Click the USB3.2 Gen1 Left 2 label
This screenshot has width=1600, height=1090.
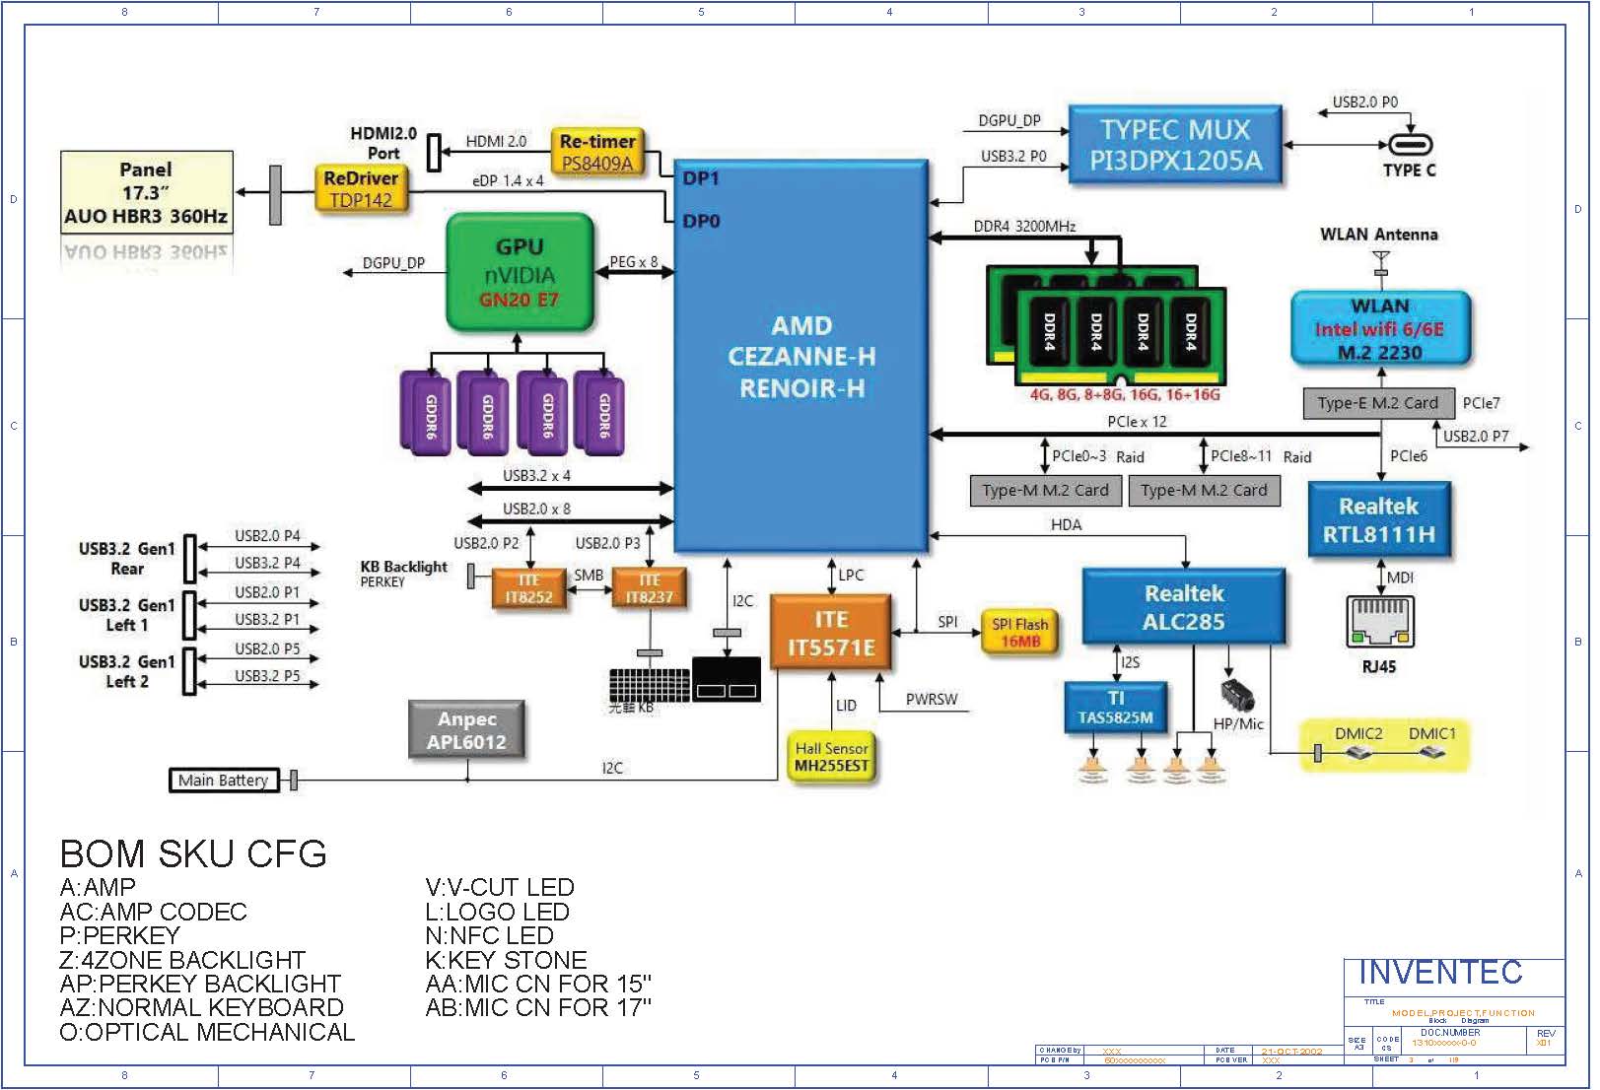click(x=127, y=671)
